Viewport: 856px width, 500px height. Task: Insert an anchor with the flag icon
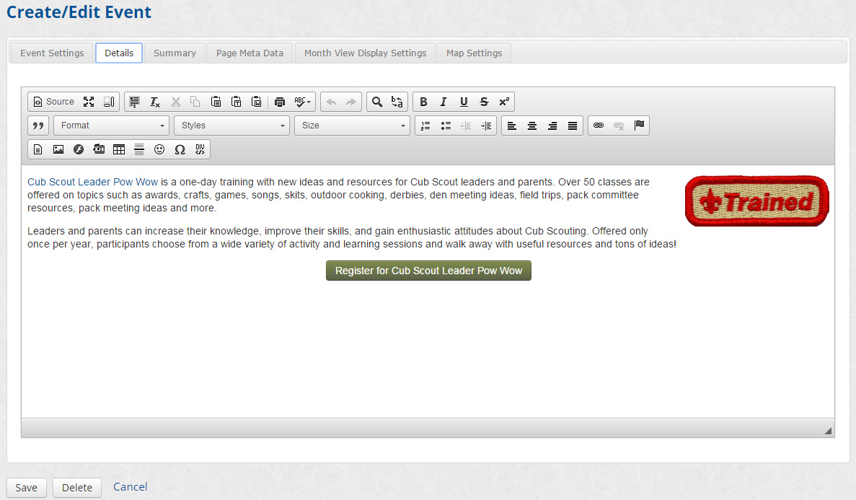639,126
